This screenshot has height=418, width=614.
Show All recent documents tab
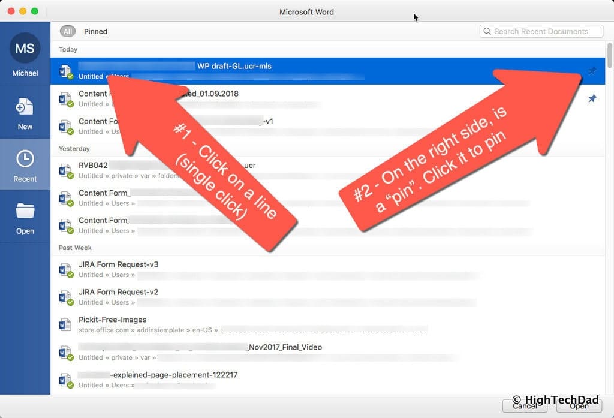(68, 31)
